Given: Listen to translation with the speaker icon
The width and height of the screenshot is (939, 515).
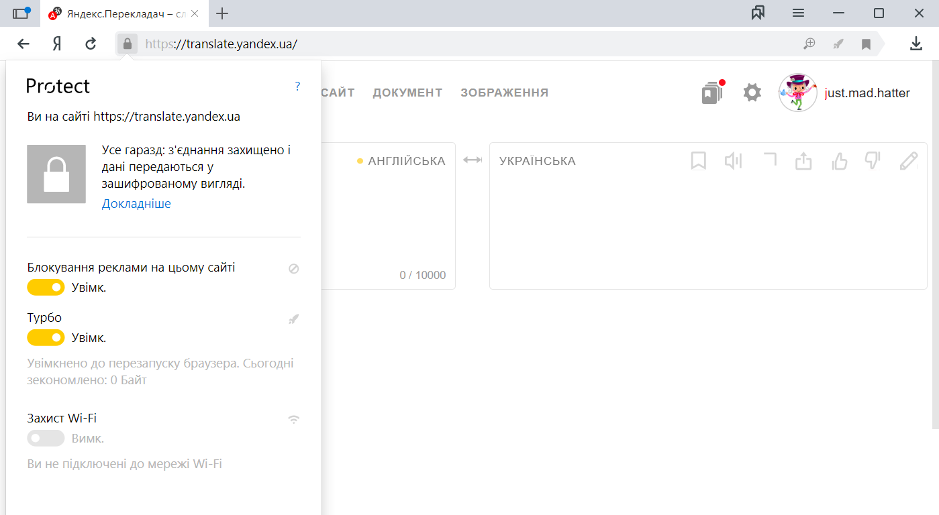Looking at the screenshot, I should [733, 161].
